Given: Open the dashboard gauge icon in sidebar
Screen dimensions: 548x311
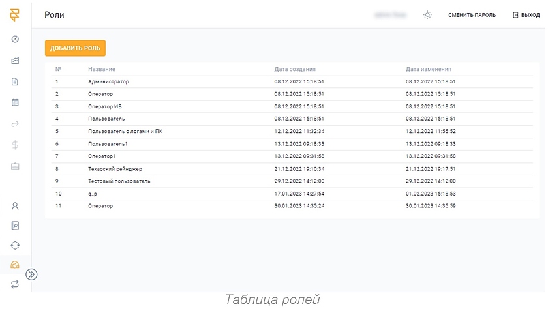Looking at the screenshot, I should click(15, 39).
